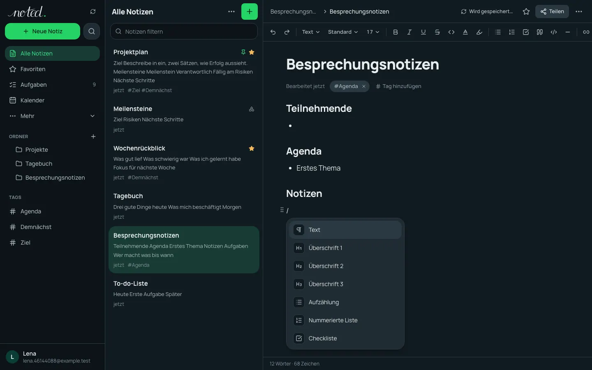Open the text color picker
Screen dimensions: 592x370
[465, 32]
